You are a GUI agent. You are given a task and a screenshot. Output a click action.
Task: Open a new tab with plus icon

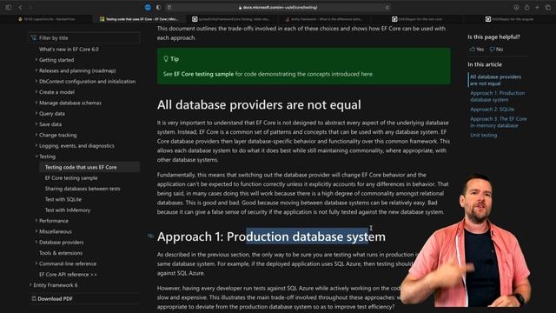537,7
